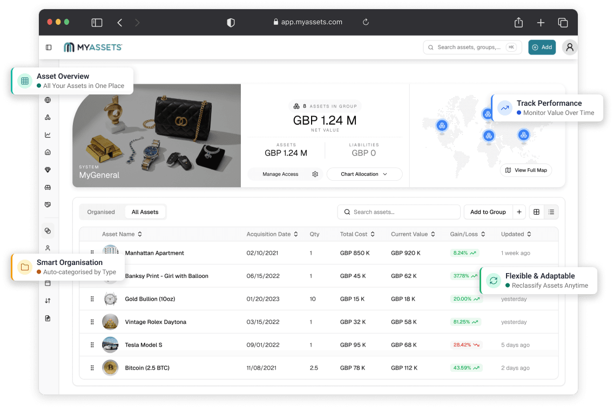Open the browser share menu

click(518, 22)
